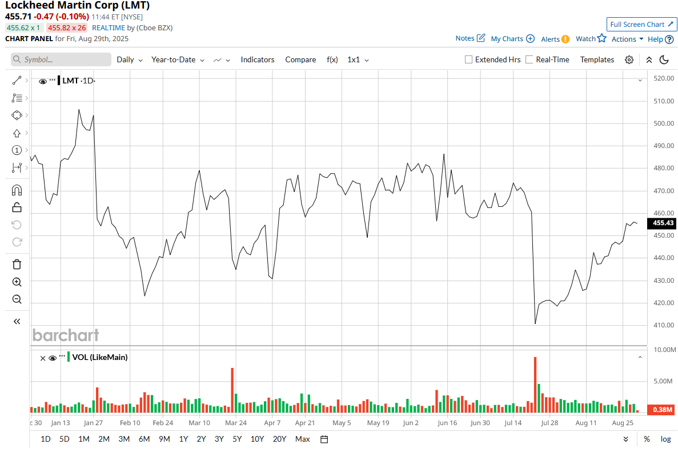The width and height of the screenshot is (678, 456).
Task: Click LMT black color swatch
Action: [59, 81]
